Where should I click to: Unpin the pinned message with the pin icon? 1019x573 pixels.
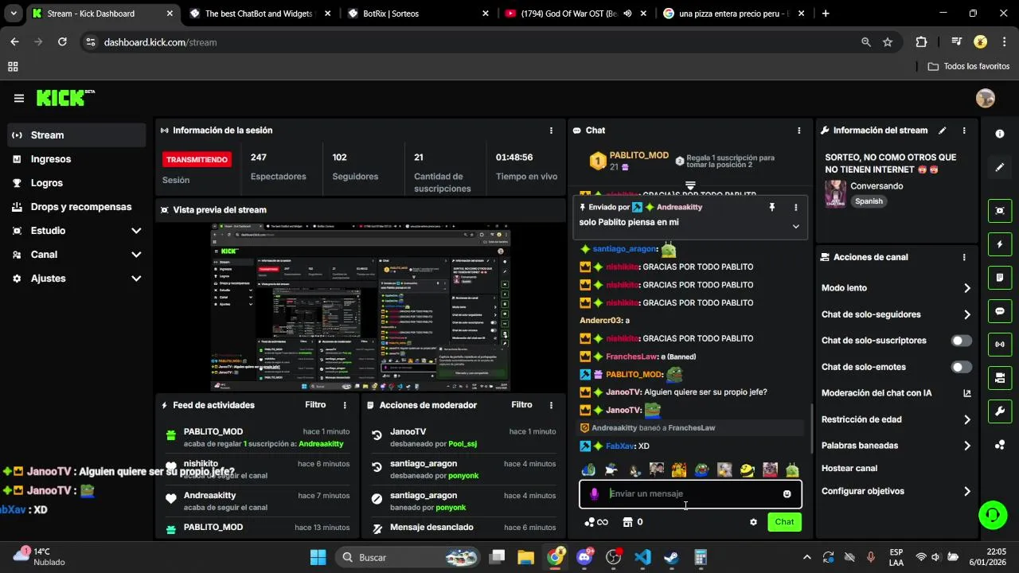click(771, 207)
